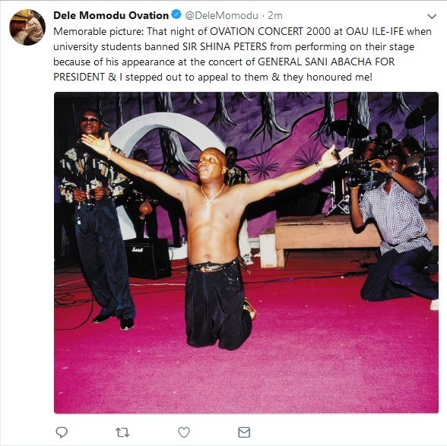Click 'SIR SHINA PETERS' in the tweet text
The height and width of the screenshot is (446, 447).
pyautogui.click(x=225, y=46)
